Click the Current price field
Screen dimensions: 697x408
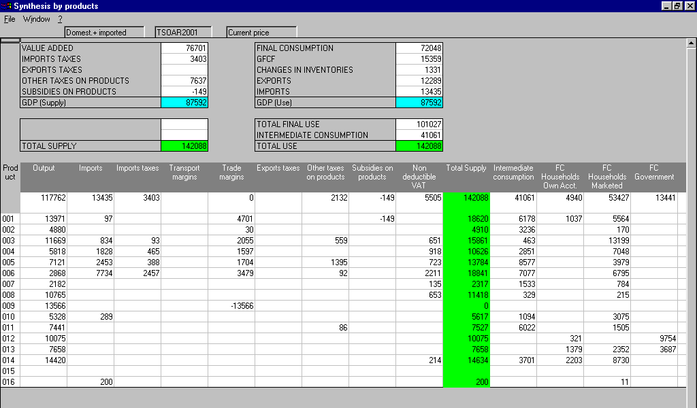click(261, 32)
